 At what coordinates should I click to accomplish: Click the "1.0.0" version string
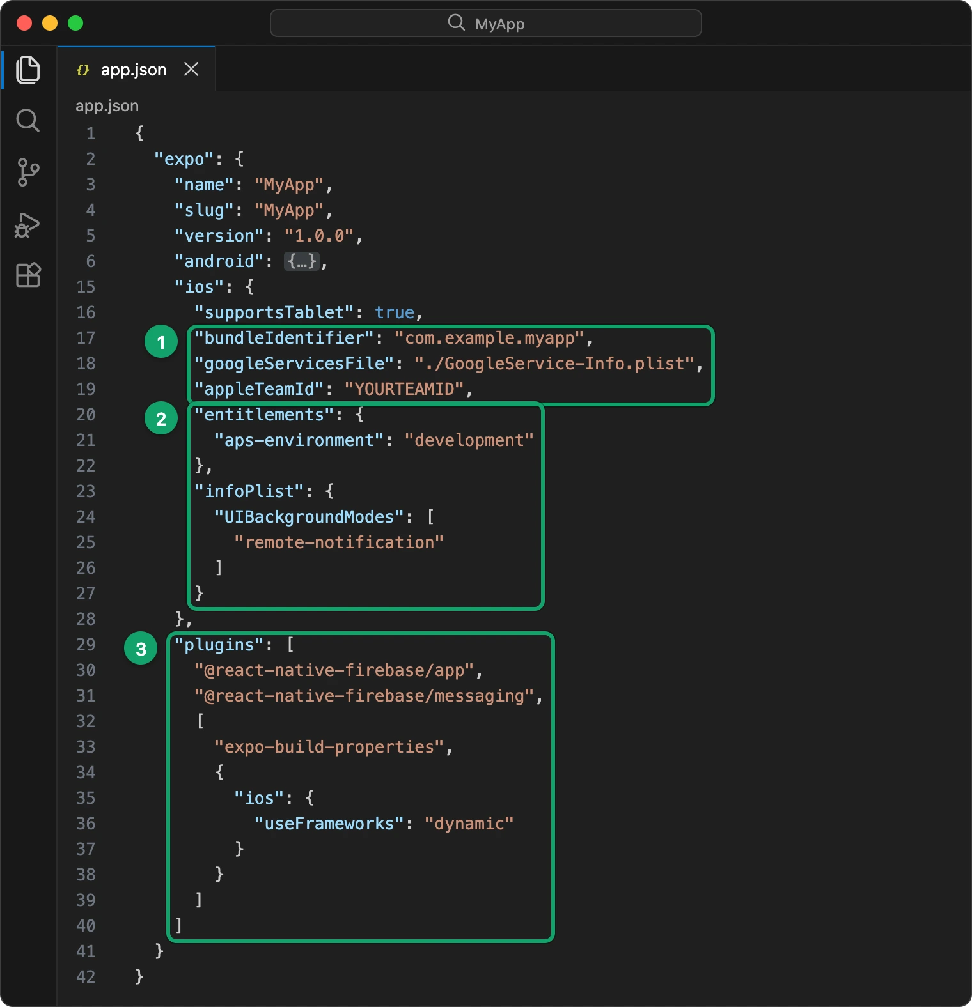[319, 236]
